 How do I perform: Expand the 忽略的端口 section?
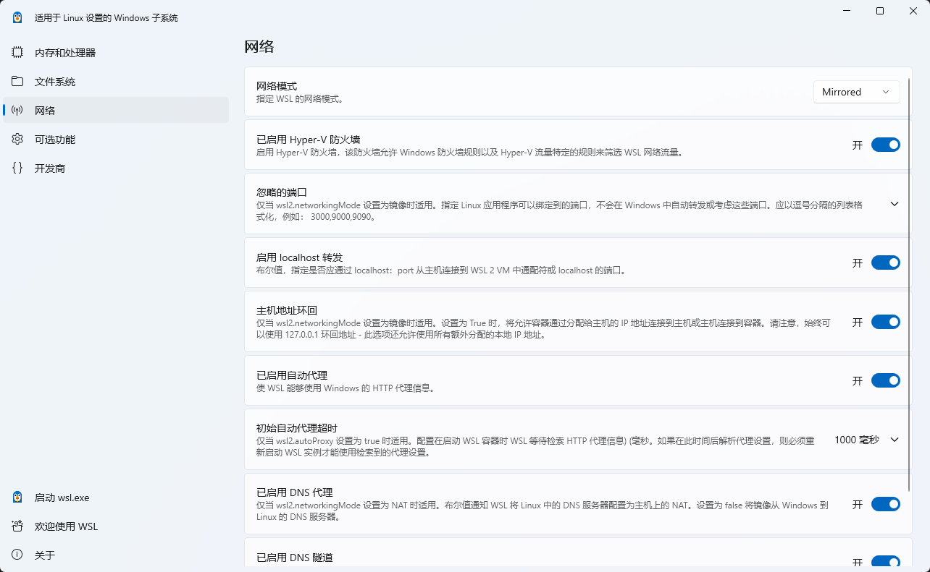coord(894,204)
